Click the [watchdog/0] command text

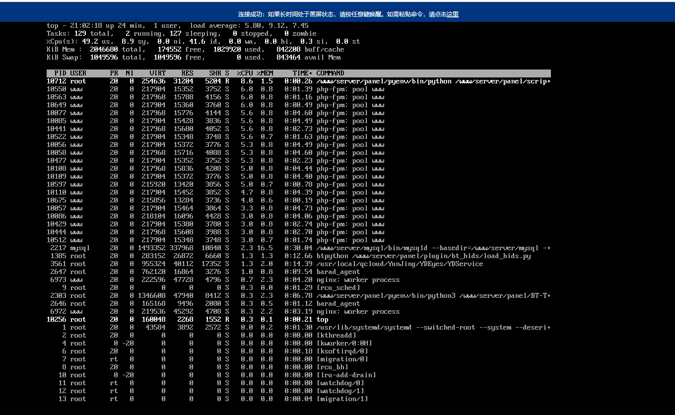tap(340, 383)
